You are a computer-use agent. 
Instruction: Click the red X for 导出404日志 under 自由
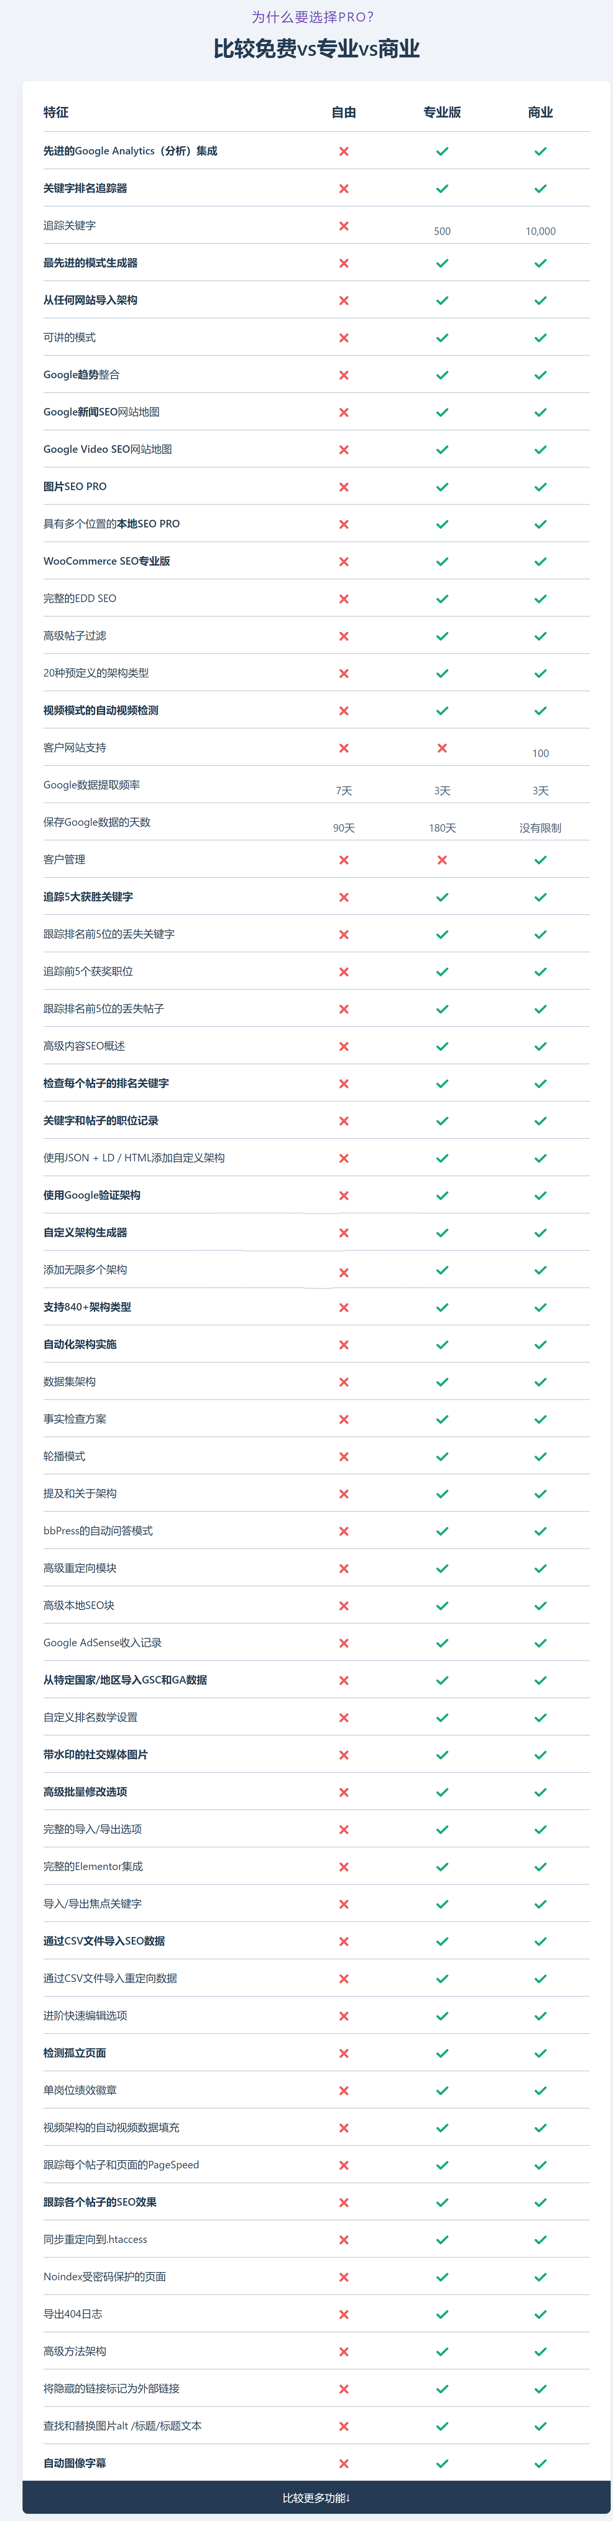(343, 2314)
